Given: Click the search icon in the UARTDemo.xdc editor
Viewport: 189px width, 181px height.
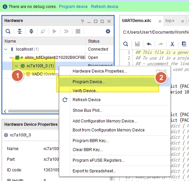Looking at the screenshot, I should coord(126,44).
